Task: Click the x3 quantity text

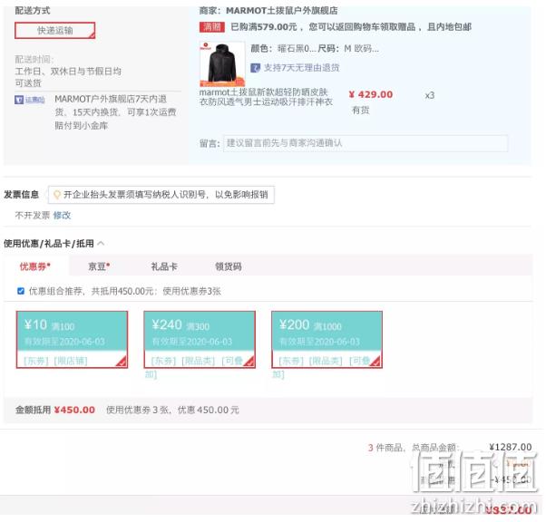Action: coord(430,95)
